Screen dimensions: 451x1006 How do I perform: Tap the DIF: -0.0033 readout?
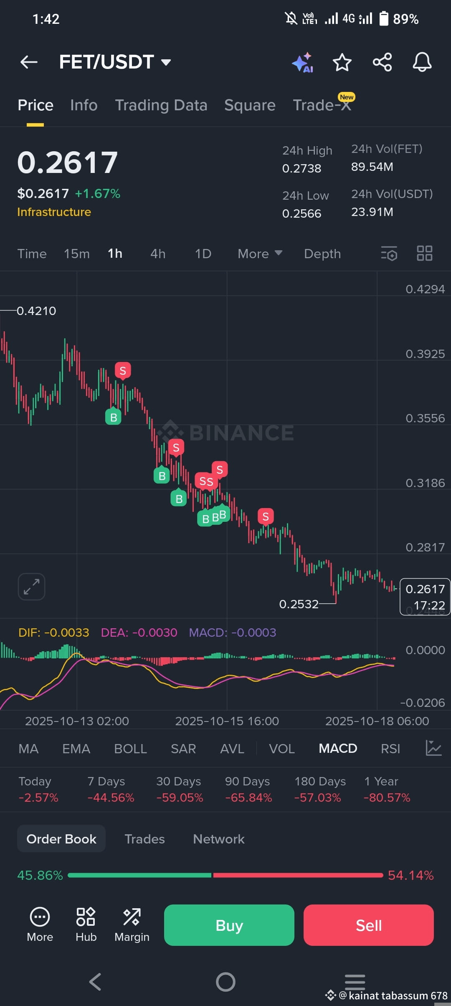pos(54,633)
